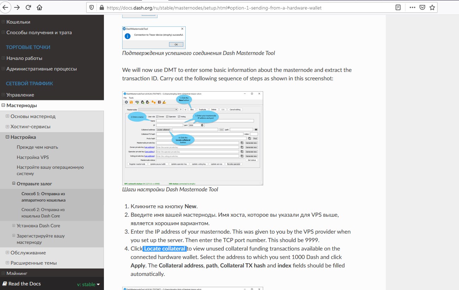Expand the Основы мастернод subsection
Image resolution: width=459 pixels, height=290 pixels.
[7, 116]
